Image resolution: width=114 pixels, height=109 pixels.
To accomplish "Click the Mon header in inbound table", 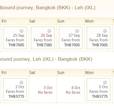I will click(x=99, y=73).
